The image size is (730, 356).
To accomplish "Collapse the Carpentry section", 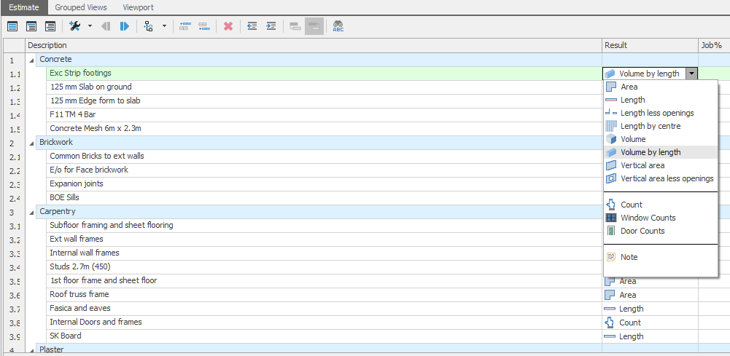I will [31, 212].
